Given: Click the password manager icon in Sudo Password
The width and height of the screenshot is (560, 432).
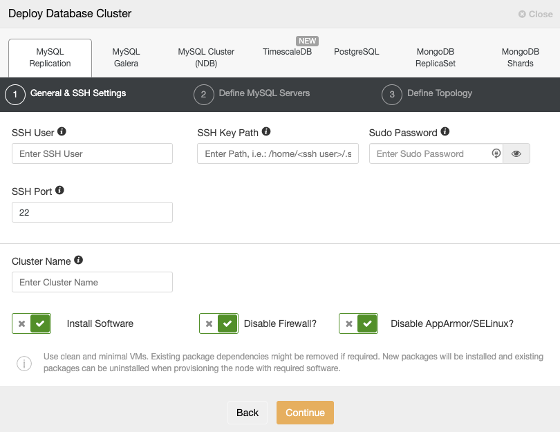Looking at the screenshot, I should (496, 153).
